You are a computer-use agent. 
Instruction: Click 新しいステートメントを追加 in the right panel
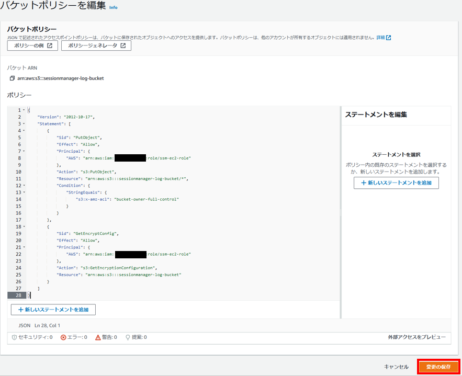(396, 183)
